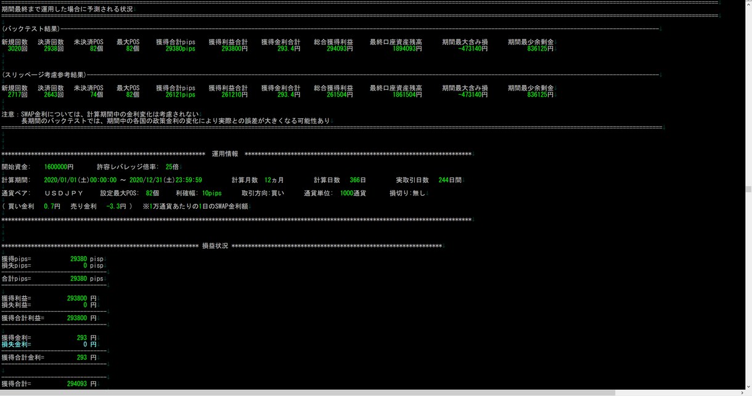Click 最大POS header in the backtest results section
Screen dimensions: 752x396
[x=128, y=42]
